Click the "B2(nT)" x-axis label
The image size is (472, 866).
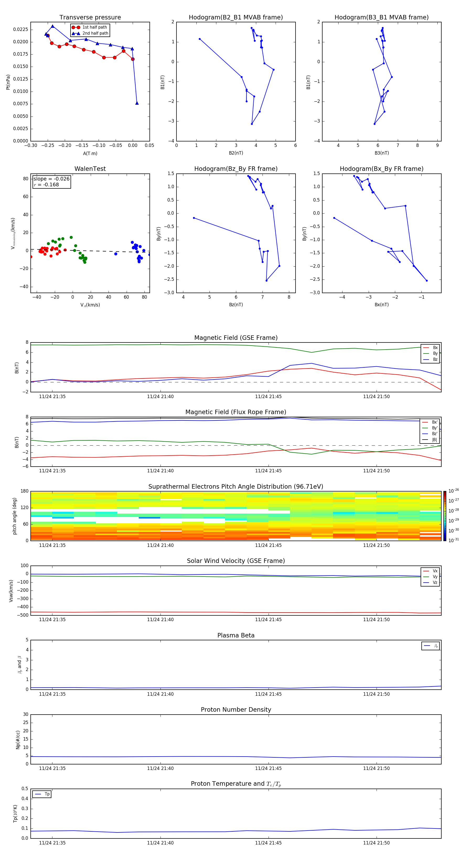[236, 153]
